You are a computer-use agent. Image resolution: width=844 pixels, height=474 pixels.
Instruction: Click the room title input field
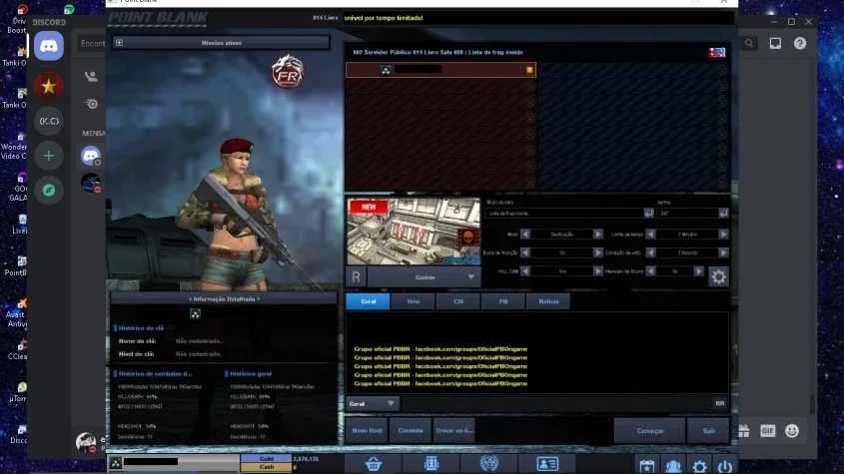(564, 214)
